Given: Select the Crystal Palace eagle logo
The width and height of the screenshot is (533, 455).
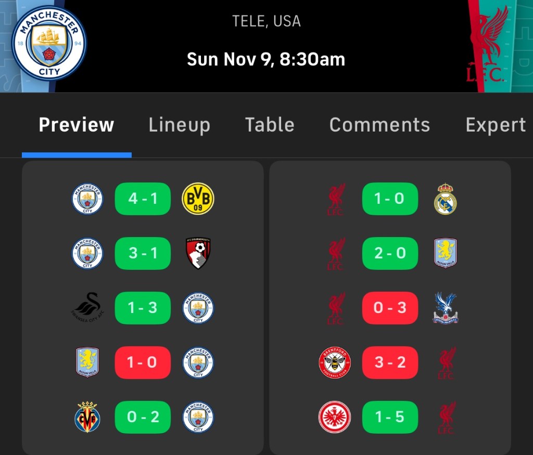Looking at the screenshot, I should (x=445, y=308).
